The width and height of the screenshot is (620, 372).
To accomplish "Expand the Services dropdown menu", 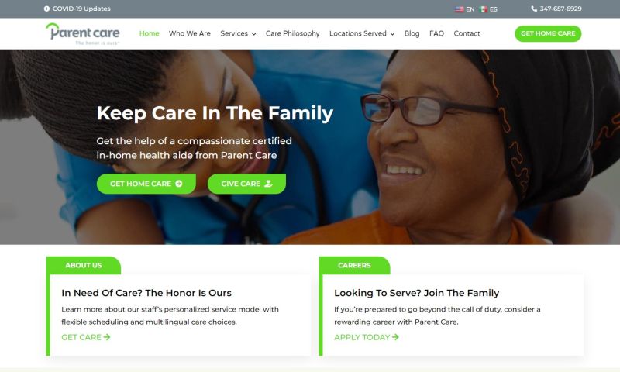I will (x=238, y=33).
